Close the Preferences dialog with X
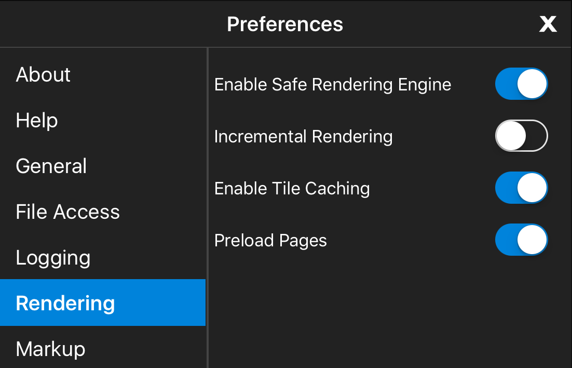This screenshot has height=368, width=572. (x=548, y=24)
